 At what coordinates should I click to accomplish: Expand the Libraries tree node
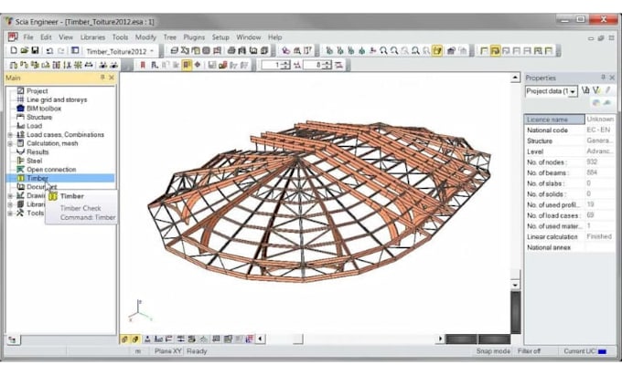(10, 204)
